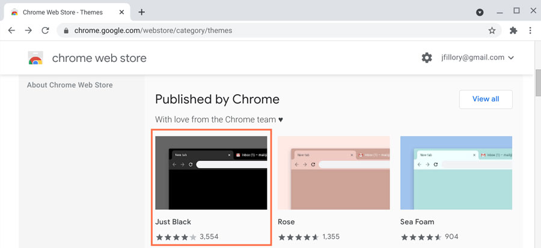Reload the current page
The height and width of the screenshot is (248, 541).
pyautogui.click(x=45, y=31)
